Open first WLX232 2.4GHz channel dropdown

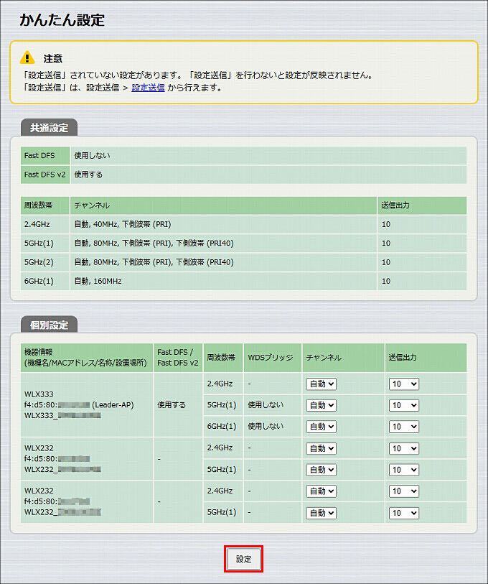coord(322,448)
